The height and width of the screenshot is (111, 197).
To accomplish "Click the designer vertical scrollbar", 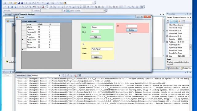I will tap(163, 37).
